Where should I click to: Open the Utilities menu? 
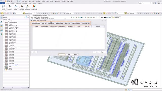(51, 1)
